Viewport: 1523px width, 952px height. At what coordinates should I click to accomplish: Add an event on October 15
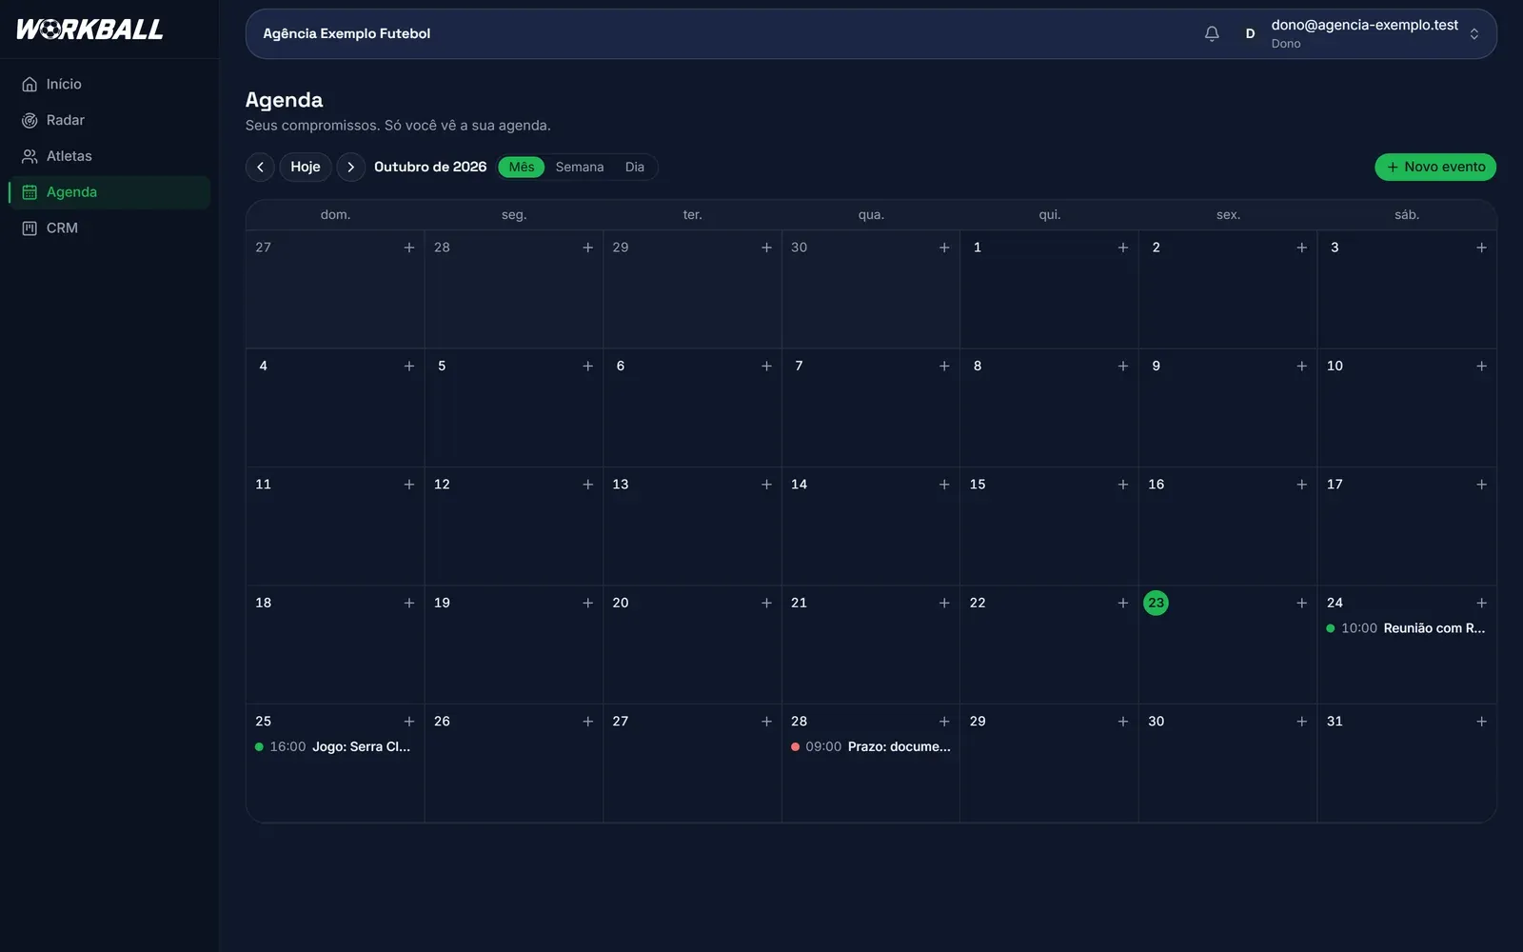pos(1123,485)
